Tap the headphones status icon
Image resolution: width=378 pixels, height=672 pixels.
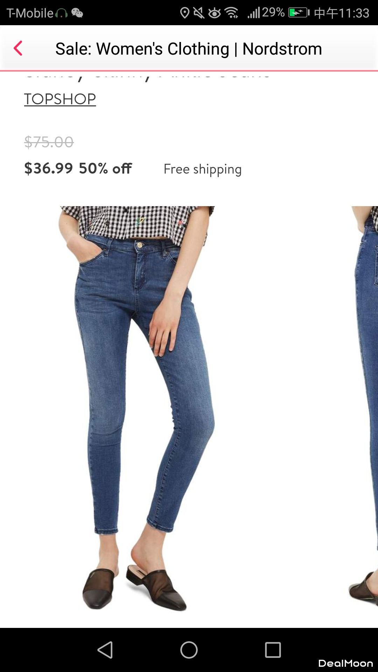tap(61, 14)
